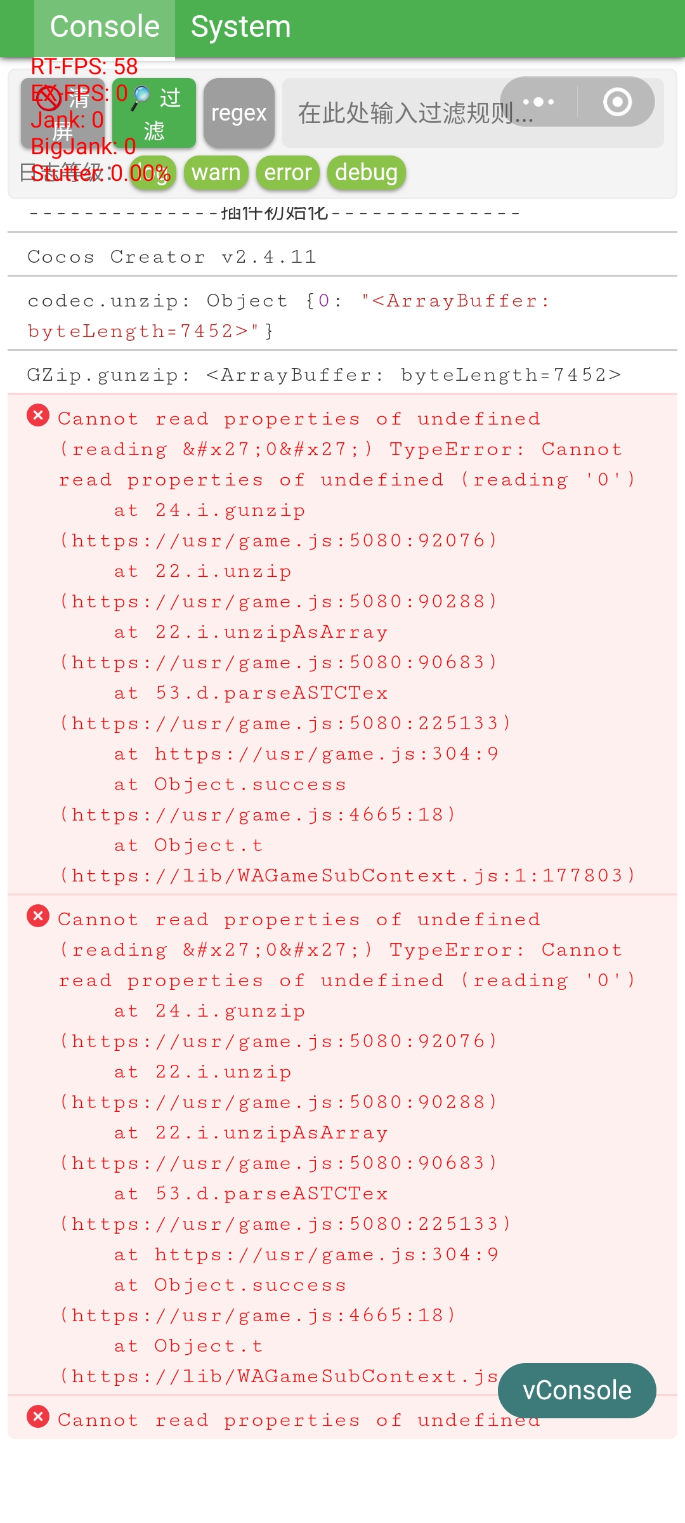Click the second error's red X icon

point(38,916)
